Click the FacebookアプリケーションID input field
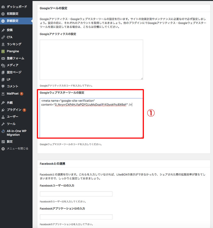The image size is (213, 228). [x=76, y=217]
